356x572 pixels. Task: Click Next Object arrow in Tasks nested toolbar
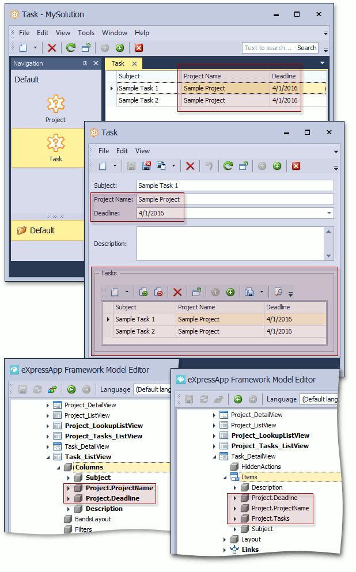click(230, 292)
